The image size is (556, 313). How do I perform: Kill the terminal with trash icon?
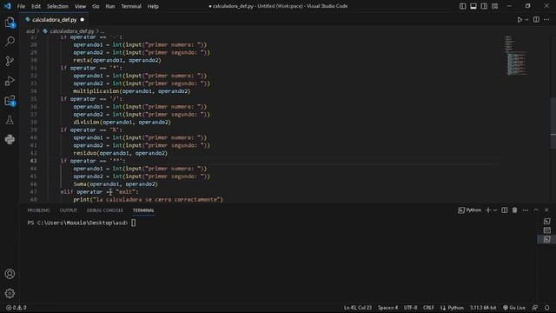pyautogui.click(x=514, y=210)
